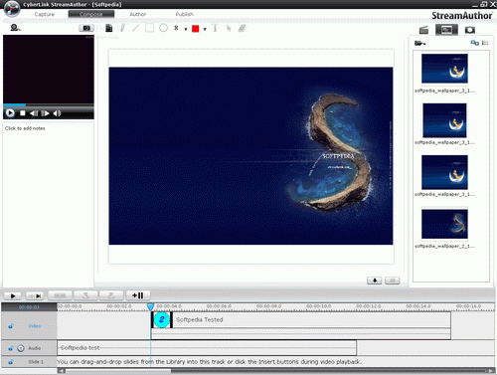Play the video in preview player
Image resolution: width=497 pixels, height=375 pixels.
coord(10,113)
